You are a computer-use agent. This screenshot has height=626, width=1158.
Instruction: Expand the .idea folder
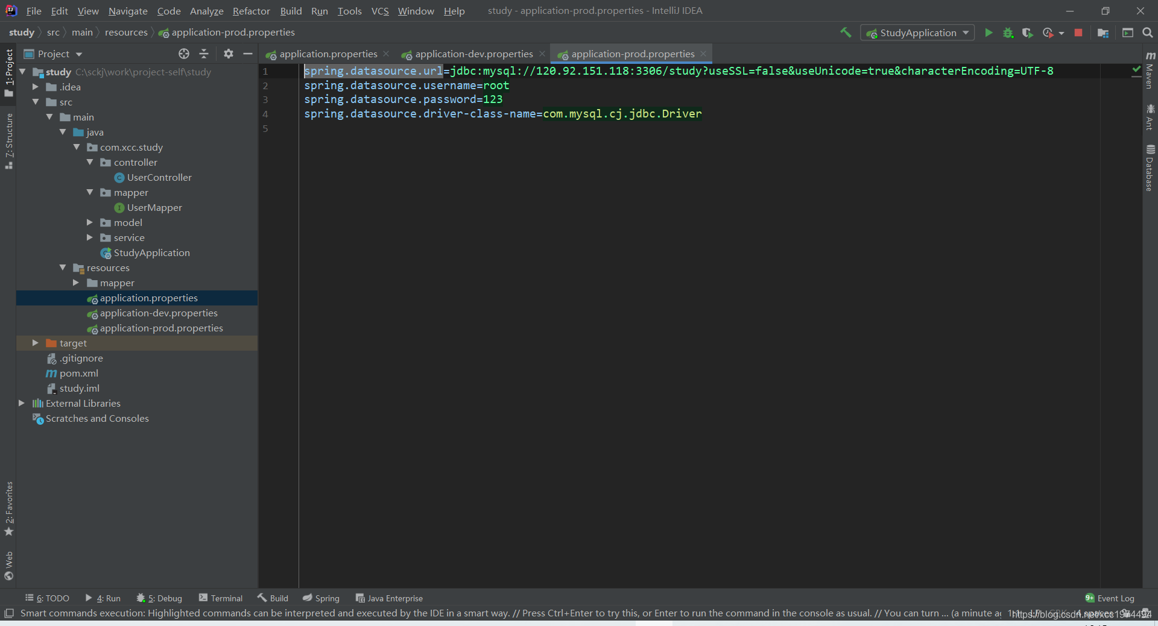pos(36,87)
